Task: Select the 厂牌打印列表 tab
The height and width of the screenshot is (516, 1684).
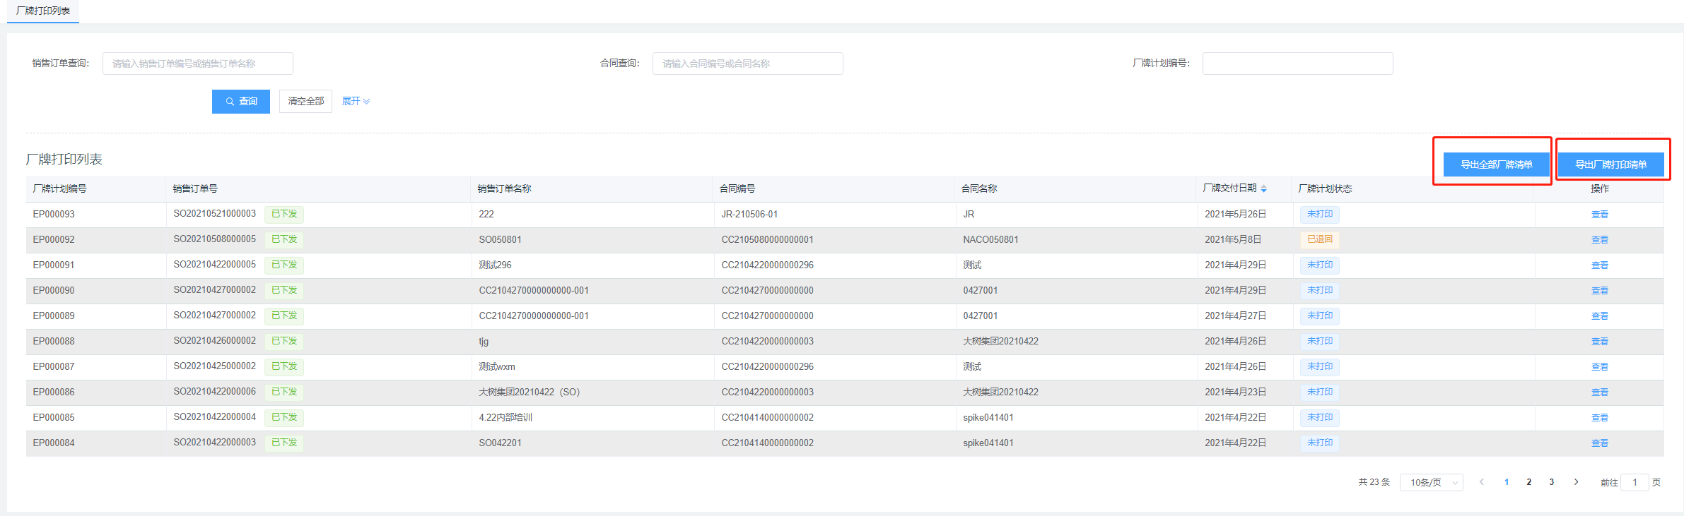Action: pyautogui.click(x=43, y=11)
